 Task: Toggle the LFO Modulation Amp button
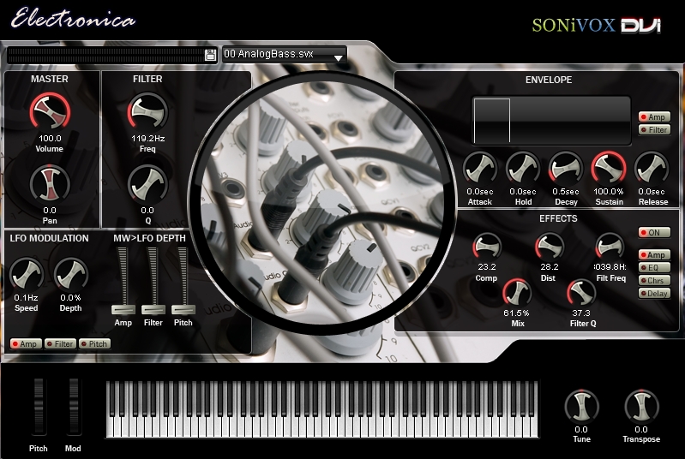[x=26, y=343]
